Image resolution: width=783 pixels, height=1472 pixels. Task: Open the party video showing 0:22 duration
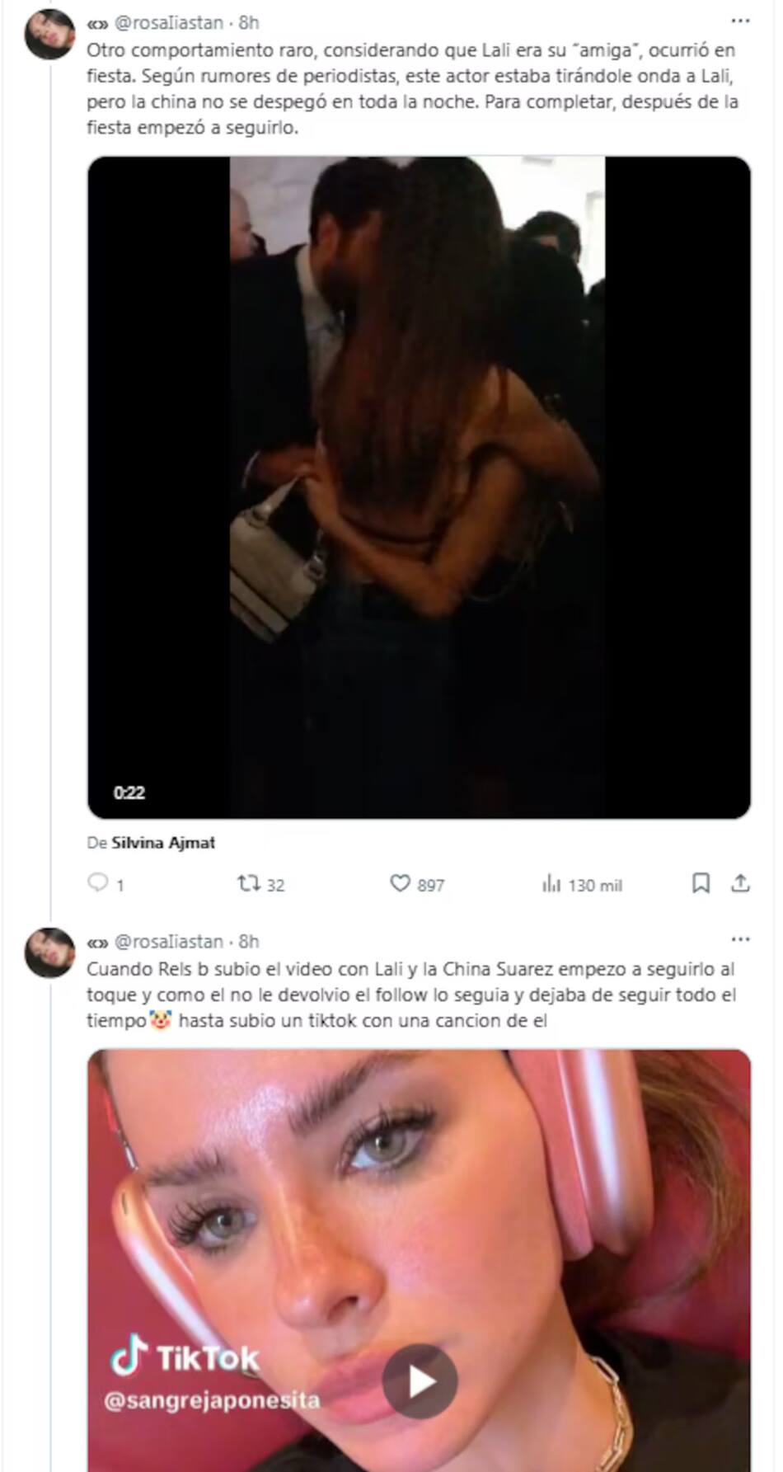(x=419, y=487)
